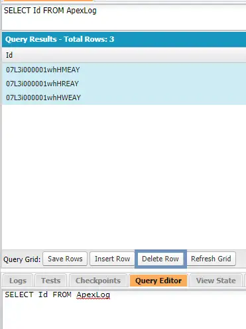Refresh the query results grid
This screenshot has height=329, width=246.
[211, 259]
